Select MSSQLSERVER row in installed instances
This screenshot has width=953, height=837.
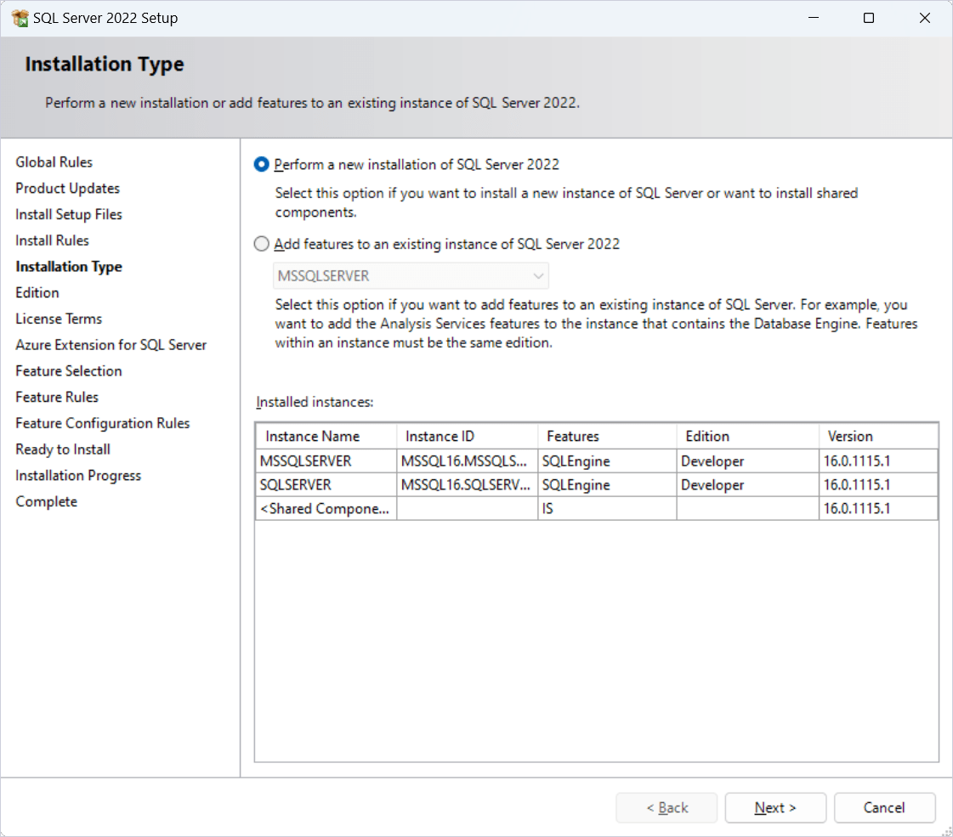pyautogui.click(x=597, y=461)
